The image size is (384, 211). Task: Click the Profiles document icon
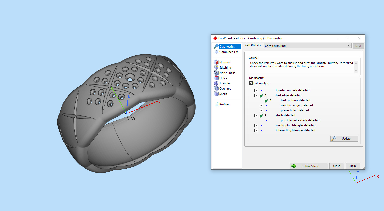pyautogui.click(x=216, y=104)
